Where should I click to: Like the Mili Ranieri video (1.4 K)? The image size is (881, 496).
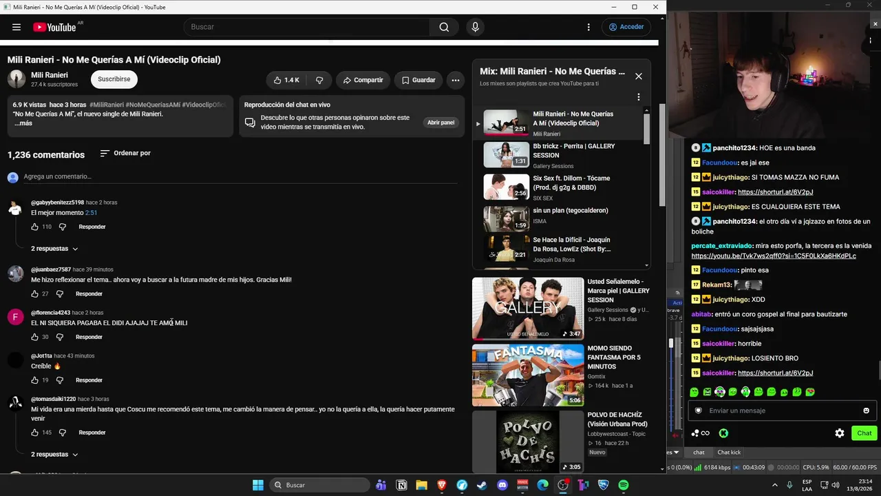[x=286, y=80]
